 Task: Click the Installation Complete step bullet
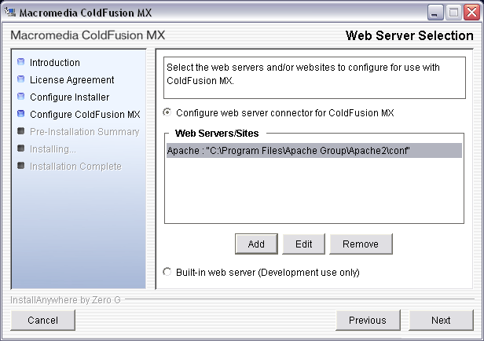click(21, 166)
